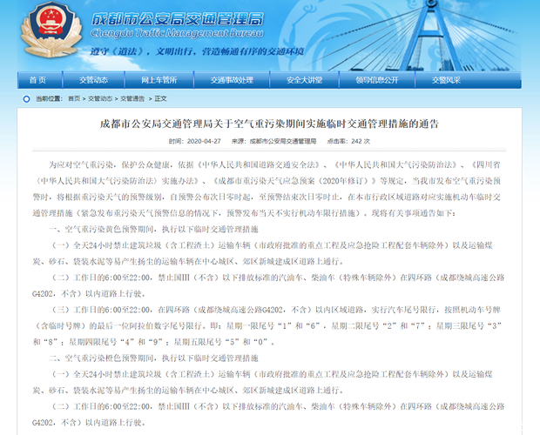Click 交通通告 breadcrumb link
Image resolution: width=540 pixels, height=435 pixels.
[x=132, y=99]
